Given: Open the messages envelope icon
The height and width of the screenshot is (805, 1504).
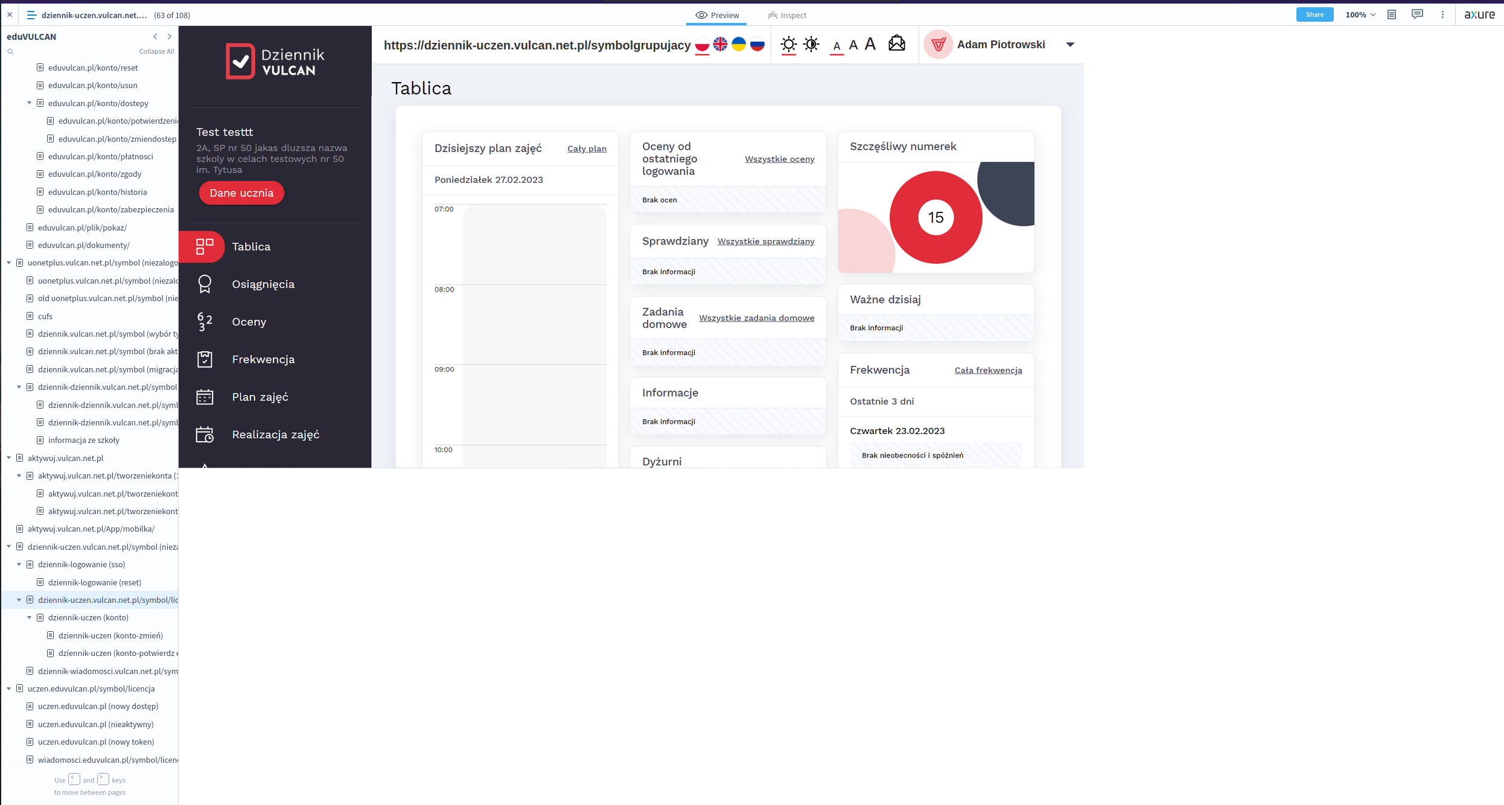Looking at the screenshot, I should click(x=897, y=43).
